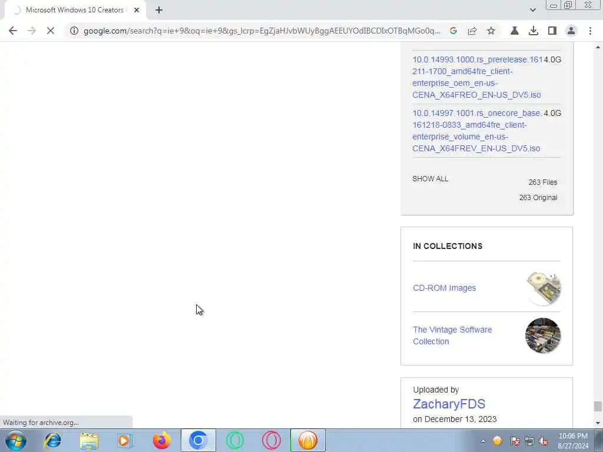
Task: Open The Vintage Software Collection link
Action: tap(452, 335)
